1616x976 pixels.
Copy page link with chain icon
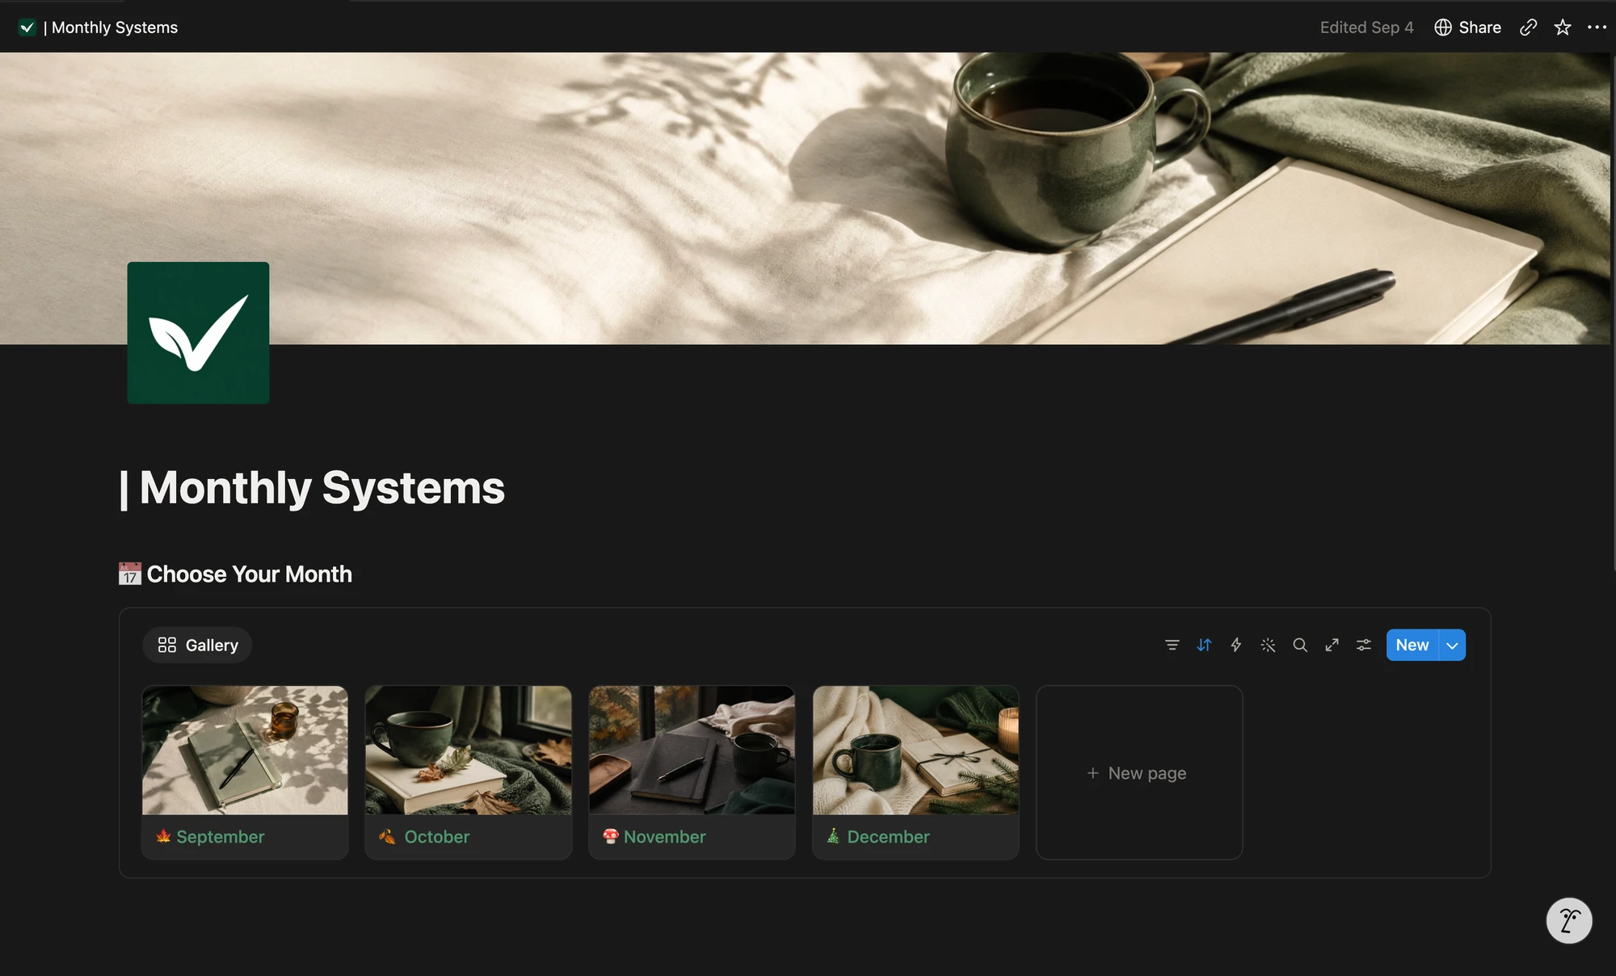coord(1528,27)
